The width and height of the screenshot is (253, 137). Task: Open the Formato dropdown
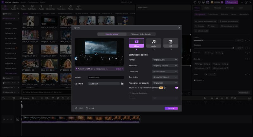pos(165,60)
